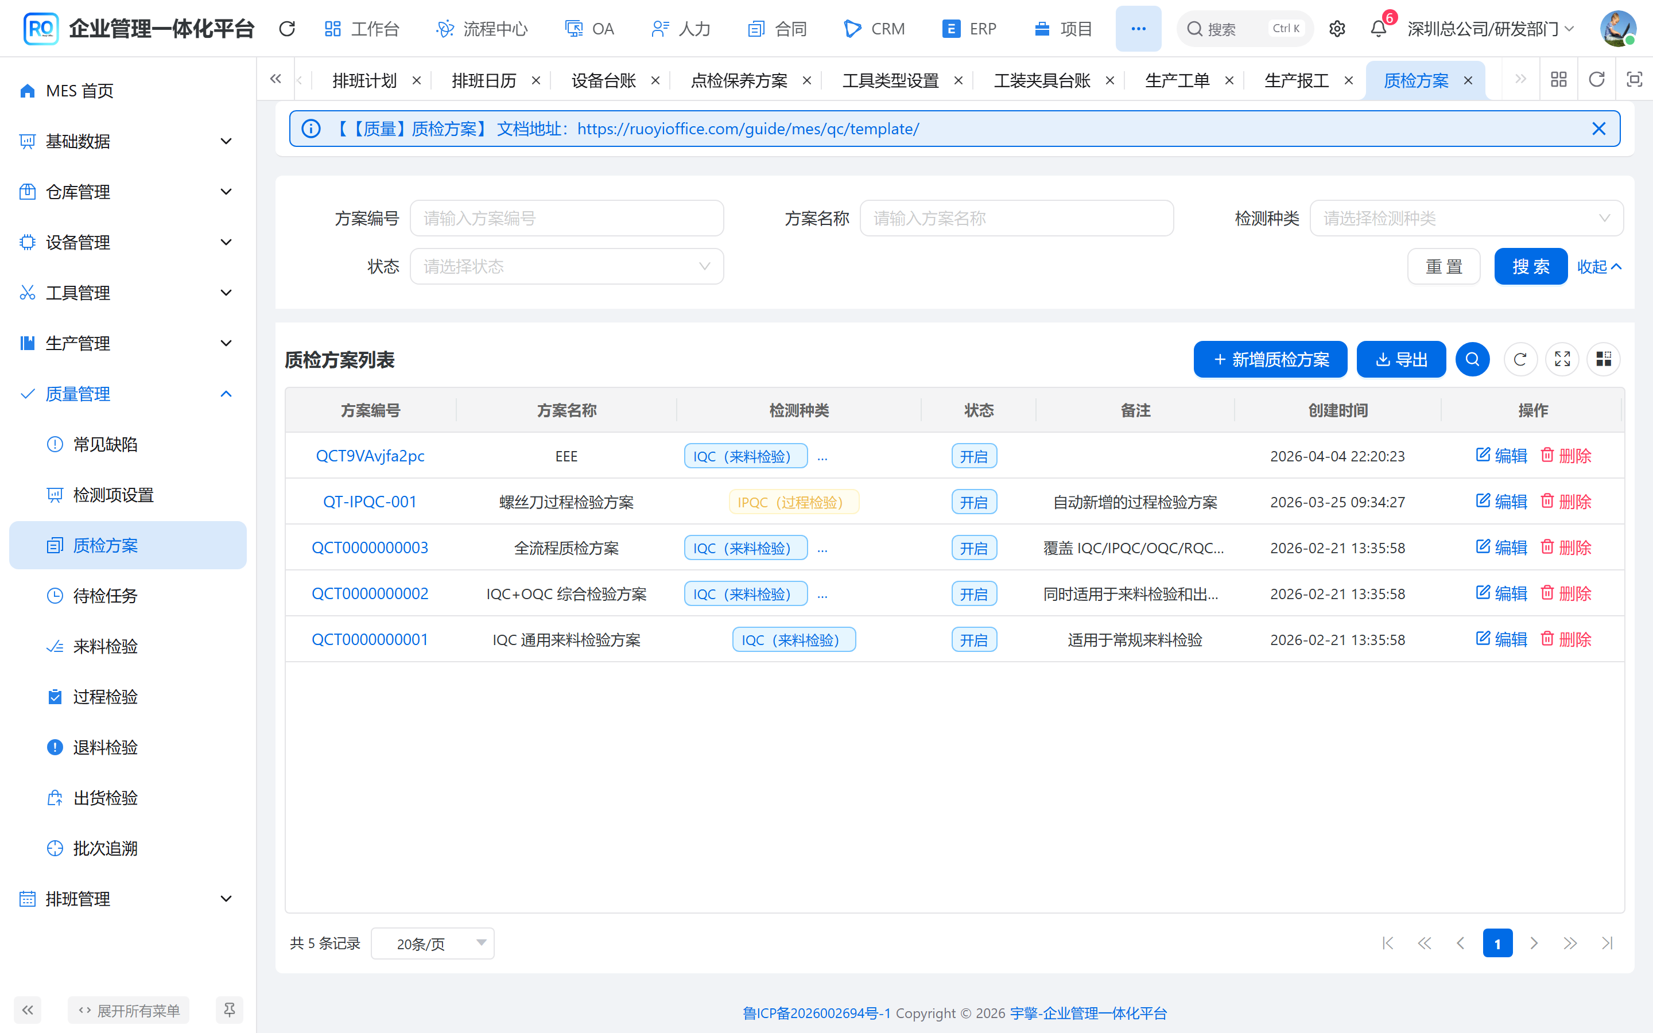Click the 重置 reset button
Viewport: 1653px width, 1033px height.
(x=1444, y=266)
